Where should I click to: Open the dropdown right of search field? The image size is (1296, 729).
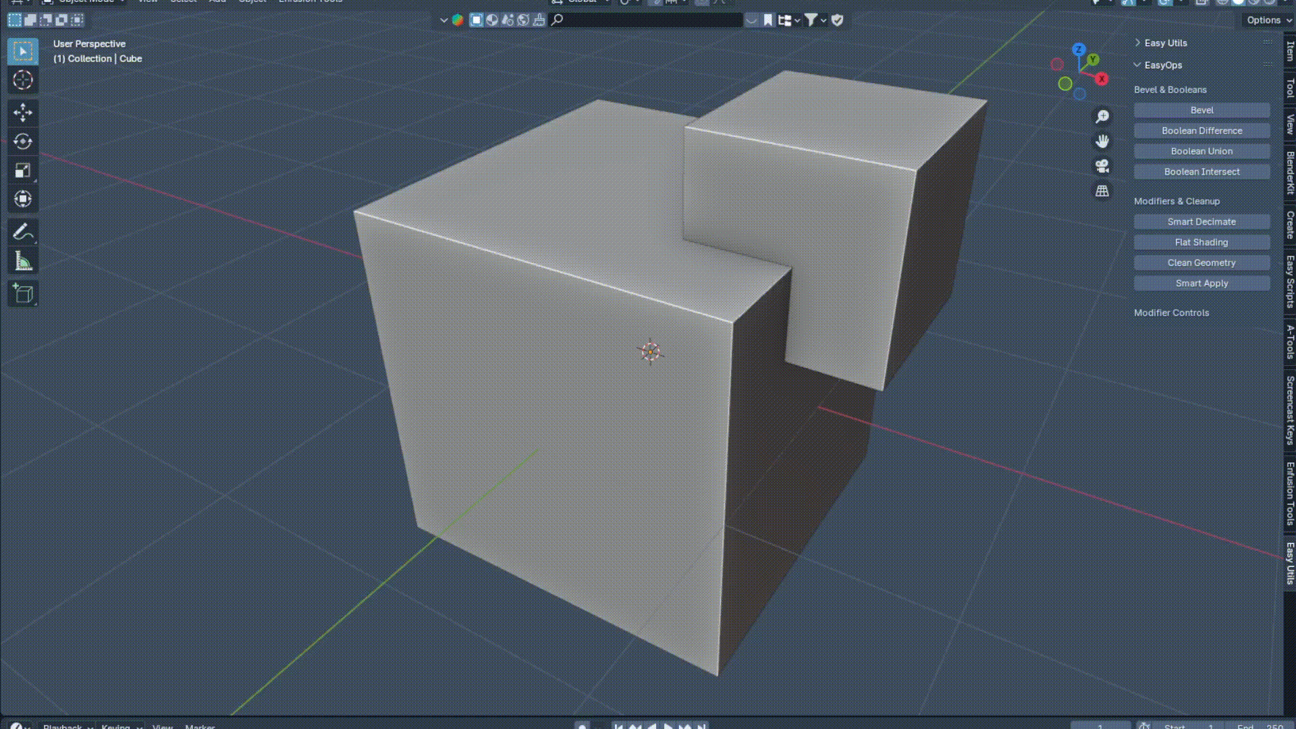tap(752, 20)
